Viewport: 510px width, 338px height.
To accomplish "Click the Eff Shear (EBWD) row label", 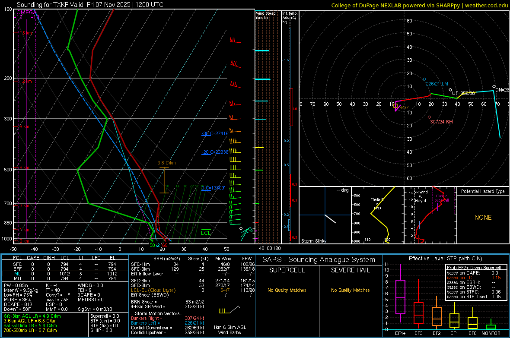I will pyautogui.click(x=150, y=295).
